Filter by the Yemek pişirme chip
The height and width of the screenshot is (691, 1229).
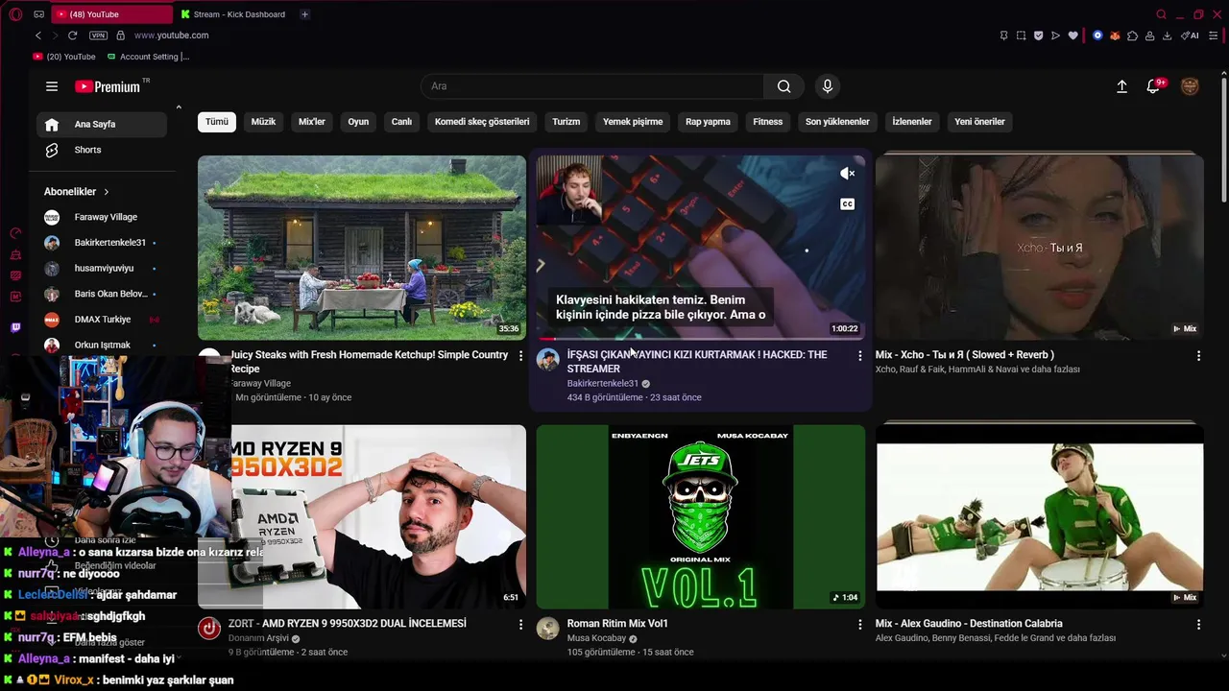pyautogui.click(x=633, y=122)
